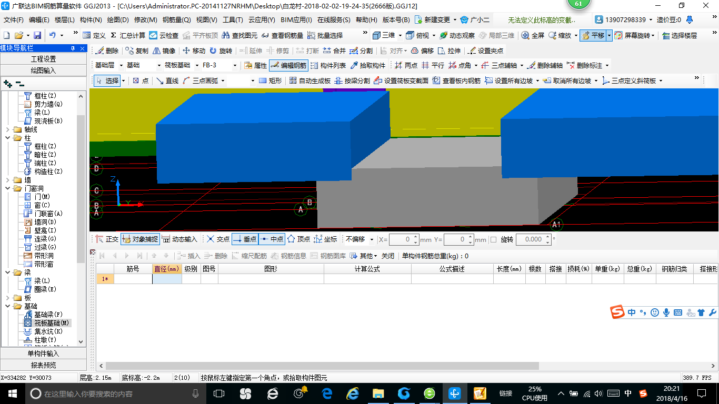
Task: Open the 构件(N) menu
Action: (x=91, y=20)
